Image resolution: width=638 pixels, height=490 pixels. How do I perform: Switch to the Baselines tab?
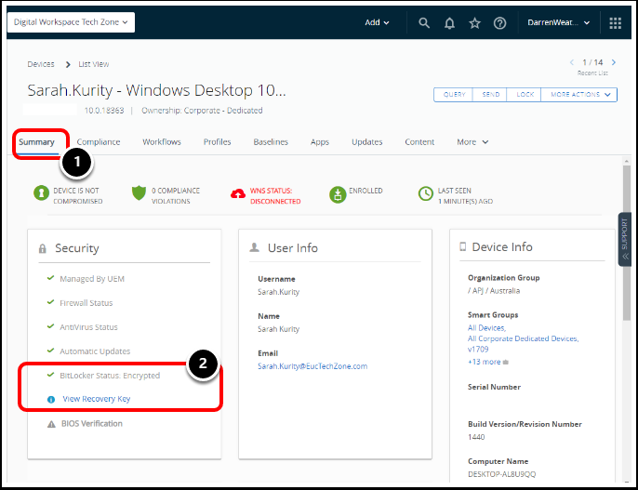271,142
